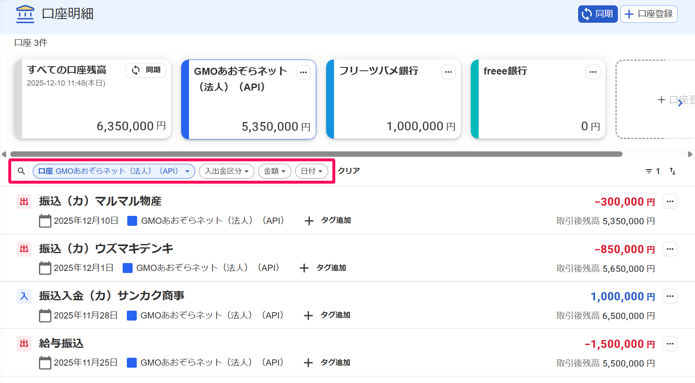Select the すべての口座残高 card
The image size is (695, 383).
(92, 99)
